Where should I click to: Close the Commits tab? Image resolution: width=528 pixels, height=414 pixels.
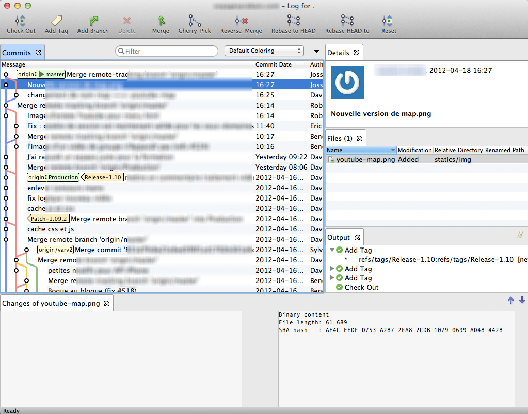pyautogui.click(x=38, y=53)
